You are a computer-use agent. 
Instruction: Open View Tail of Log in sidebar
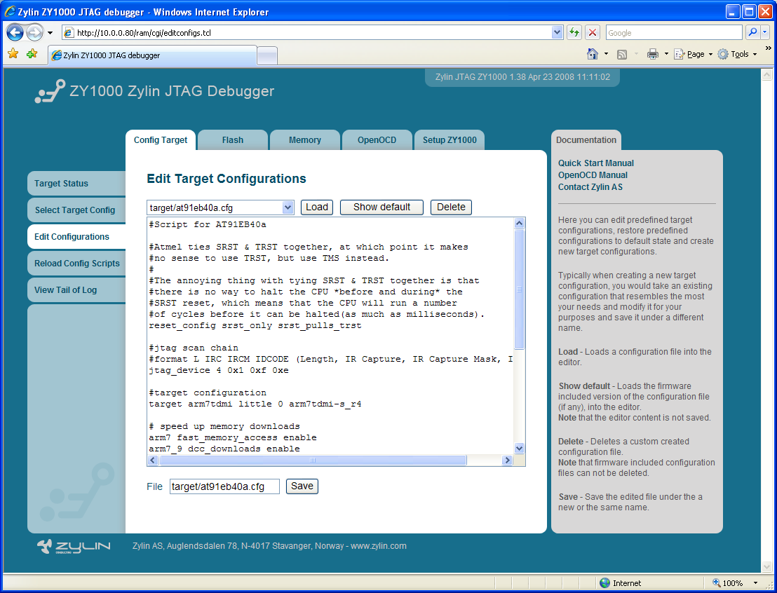click(76, 290)
